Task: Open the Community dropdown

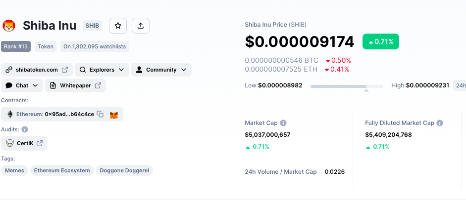Action: [161, 70]
